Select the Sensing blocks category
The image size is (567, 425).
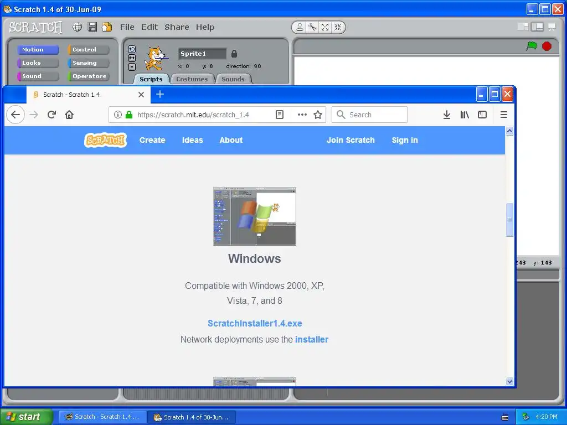point(88,63)
